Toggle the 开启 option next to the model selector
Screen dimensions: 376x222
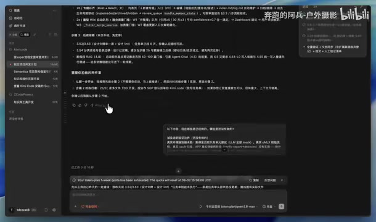tap(269, 207)
